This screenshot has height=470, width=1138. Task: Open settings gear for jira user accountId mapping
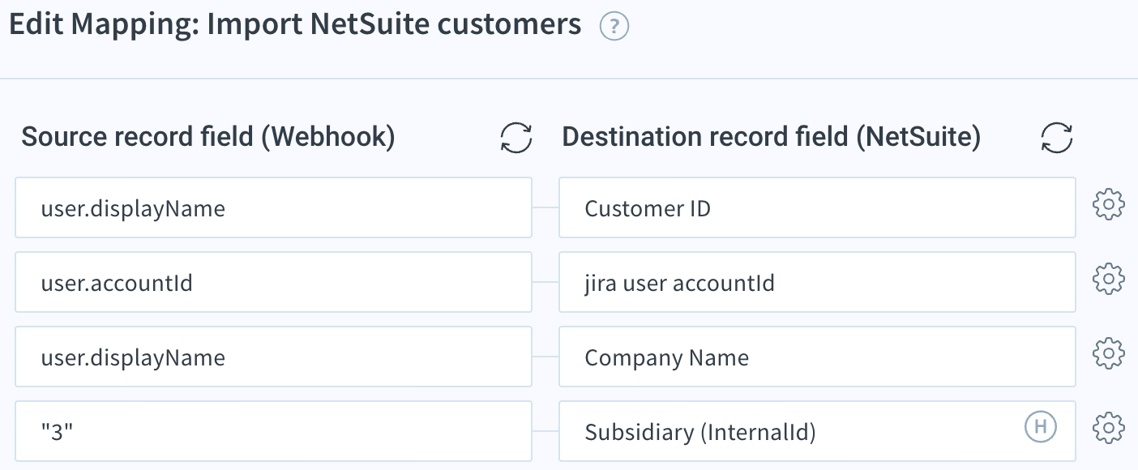1108,279
